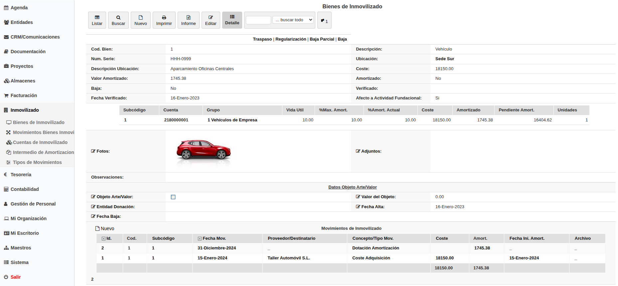
Task: Open the 'buscar todo' dropdown
Action: pos(294,20)
